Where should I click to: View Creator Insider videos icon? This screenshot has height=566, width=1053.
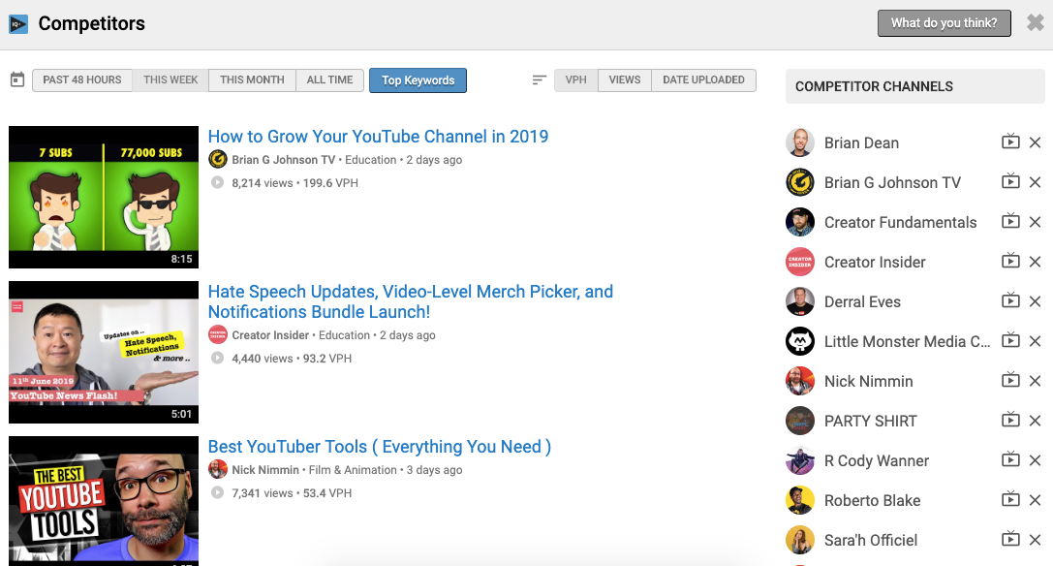[1010, 261]
